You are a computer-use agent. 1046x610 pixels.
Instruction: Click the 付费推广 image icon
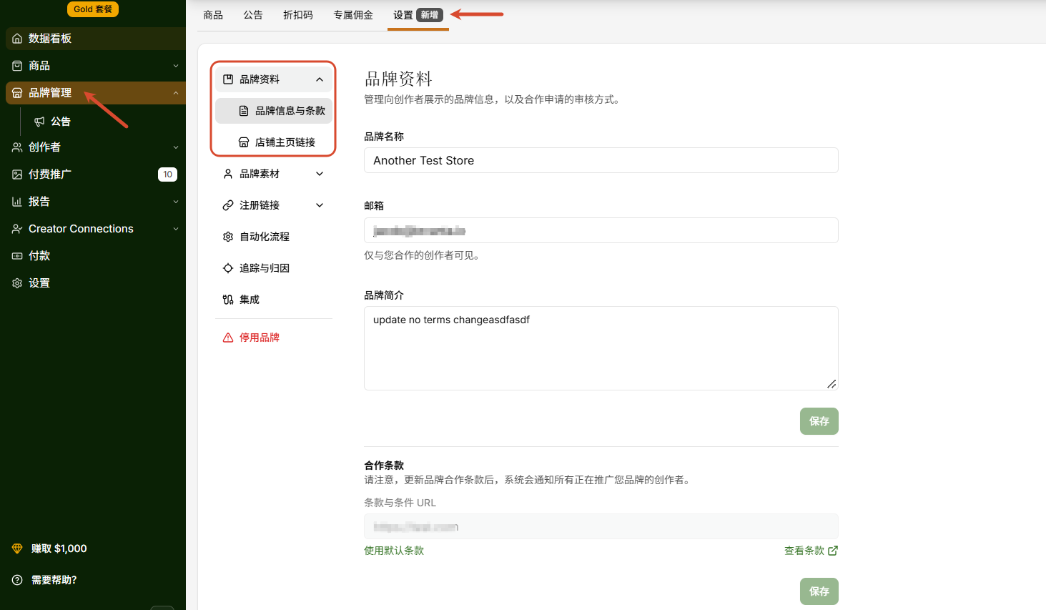(17, 174)
